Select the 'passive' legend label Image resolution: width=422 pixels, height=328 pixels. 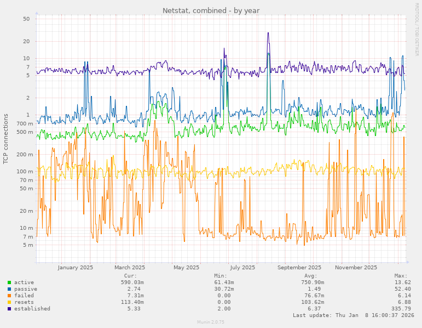[x=26, y=289]
